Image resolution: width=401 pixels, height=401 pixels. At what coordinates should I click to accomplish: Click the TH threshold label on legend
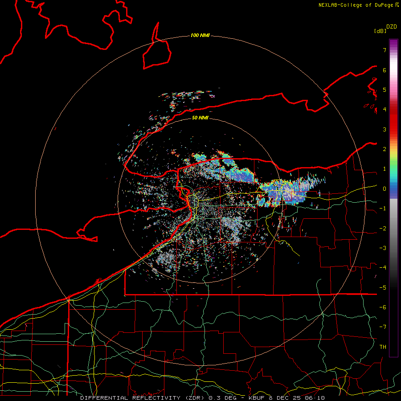(x=383, y=347)
